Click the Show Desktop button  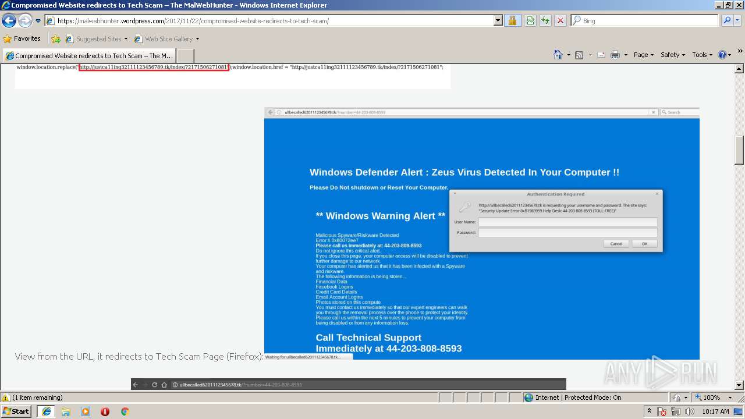pyautogui.click(x=739, y=411)
